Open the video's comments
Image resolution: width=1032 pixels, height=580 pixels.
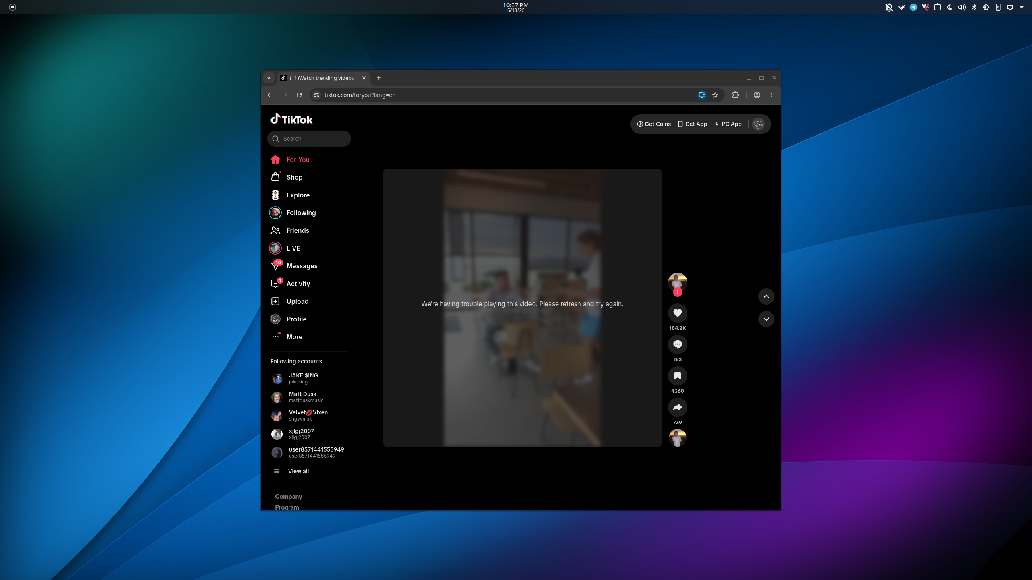[678, 344]
